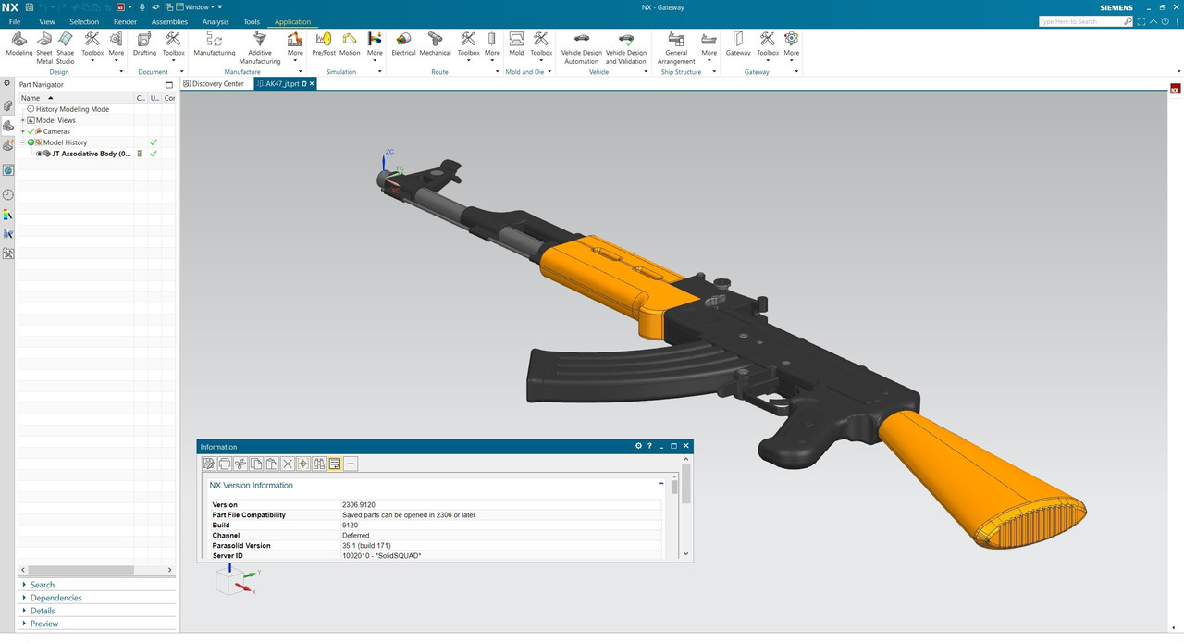Click the view triad orientation cube
The height and width of the screenshot is (643, 1184).
(x=228, y=581)
